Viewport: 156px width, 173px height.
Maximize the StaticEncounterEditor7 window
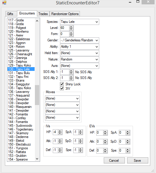click(x=138, y=2)
